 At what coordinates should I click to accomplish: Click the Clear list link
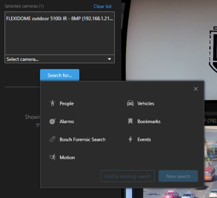[x=102, y=6]
